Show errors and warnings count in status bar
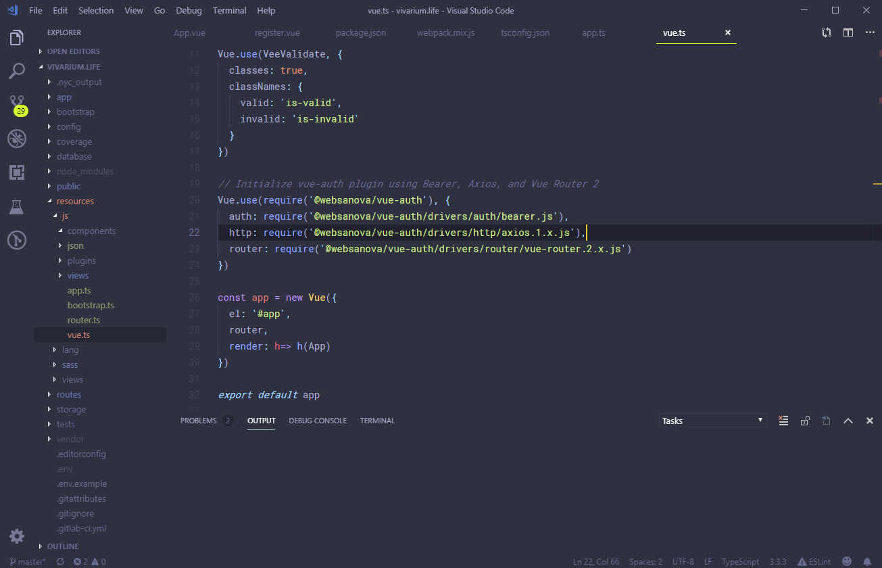882x568 pixels. point(90,561)
